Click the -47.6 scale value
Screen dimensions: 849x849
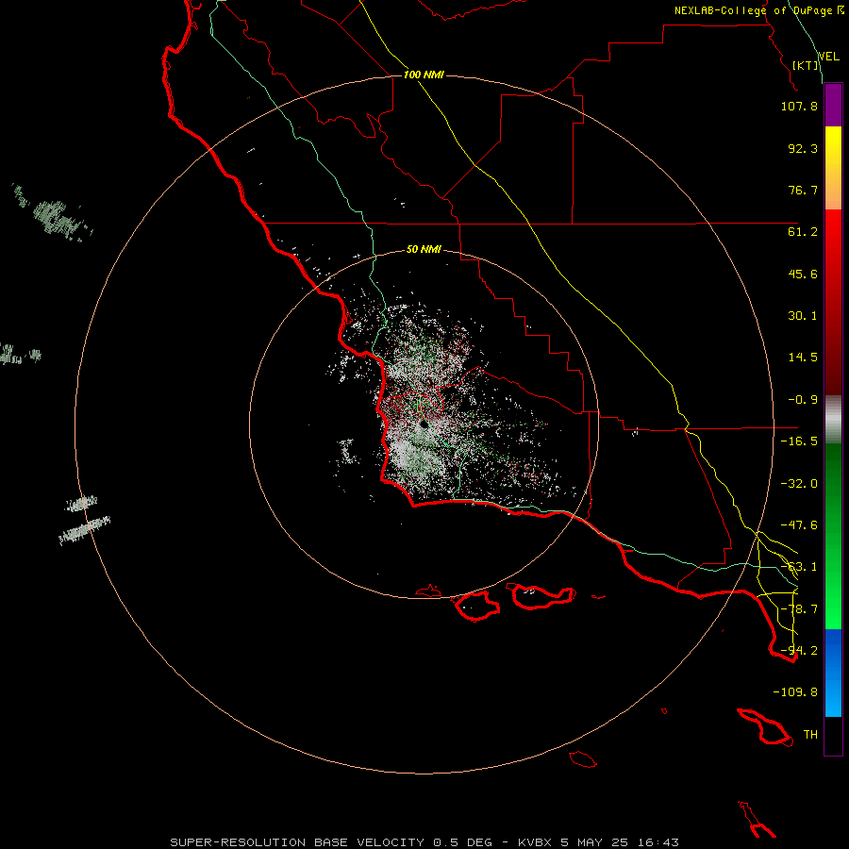799,525
